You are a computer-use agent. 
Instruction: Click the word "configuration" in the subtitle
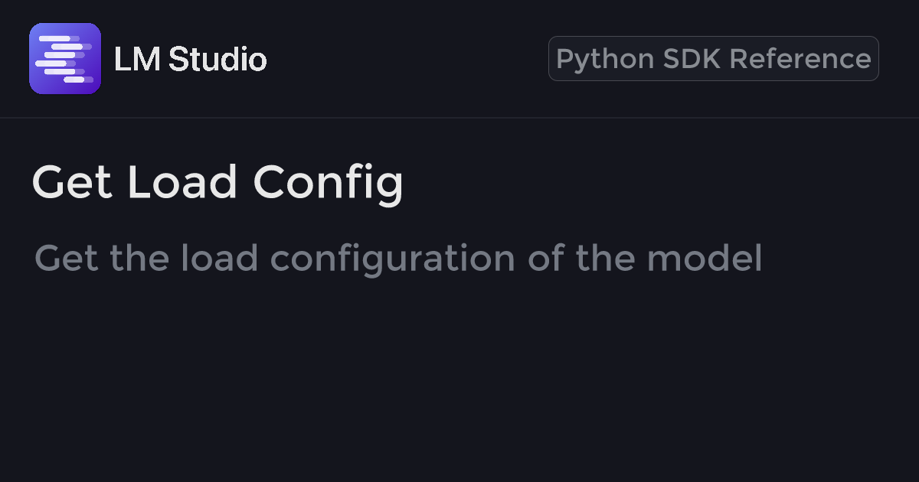[393, 259]
